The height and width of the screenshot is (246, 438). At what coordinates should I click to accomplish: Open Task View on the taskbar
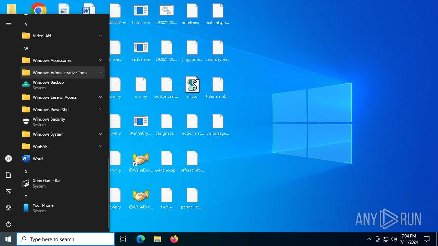coord(123,239)
